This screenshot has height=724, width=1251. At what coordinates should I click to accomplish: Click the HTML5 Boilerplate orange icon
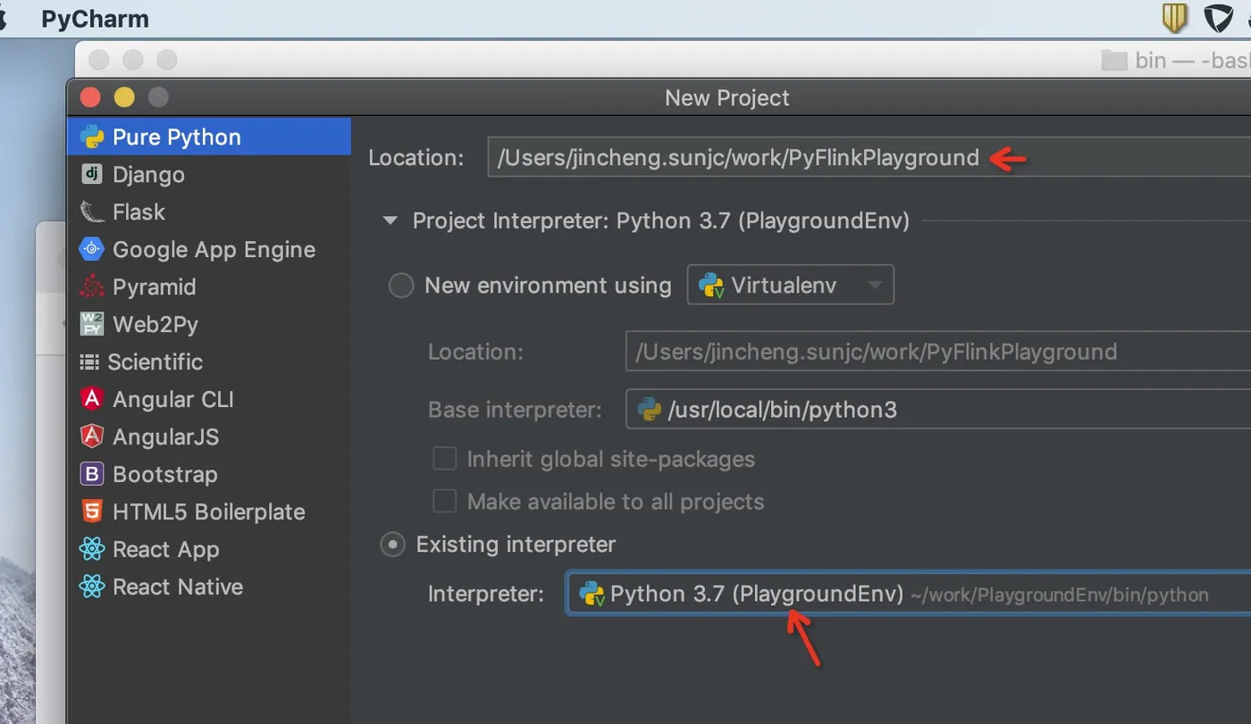(x=92, y=512)
